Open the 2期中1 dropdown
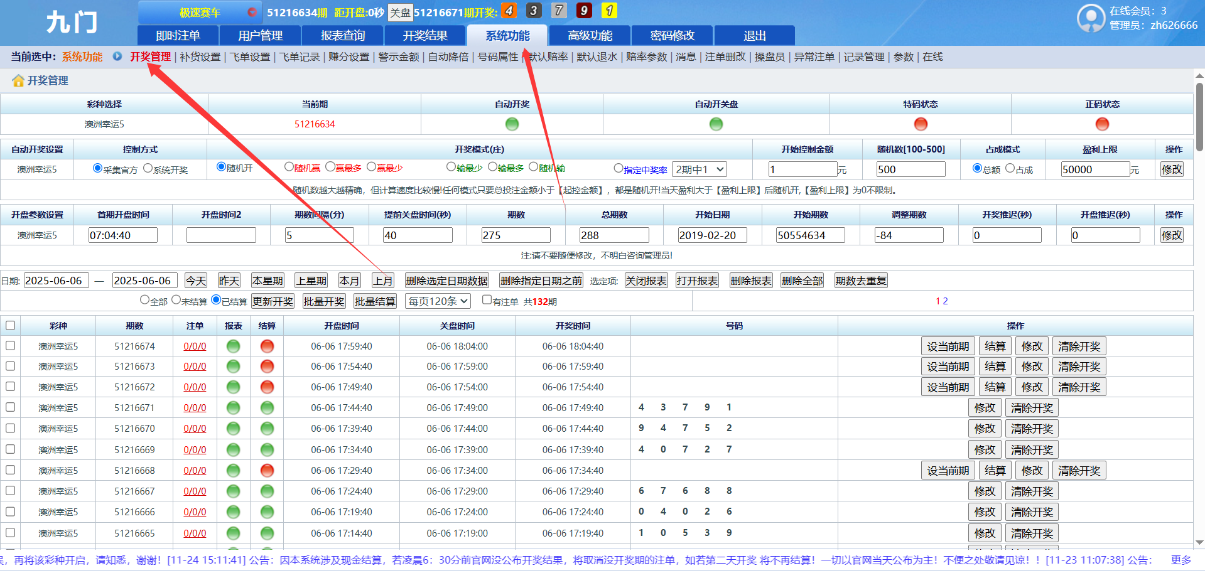The width and height of the screenshot is (1205, 573). coord(700,169)
